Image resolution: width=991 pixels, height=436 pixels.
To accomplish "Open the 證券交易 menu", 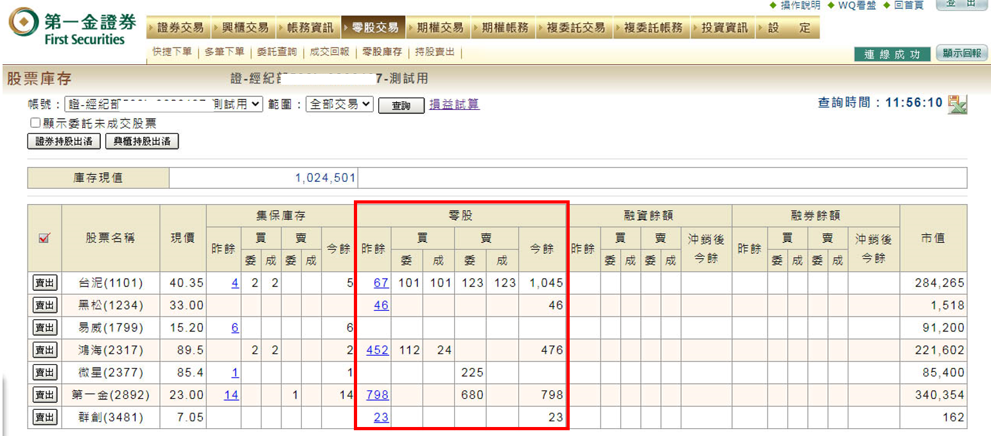I will point(178,28).
